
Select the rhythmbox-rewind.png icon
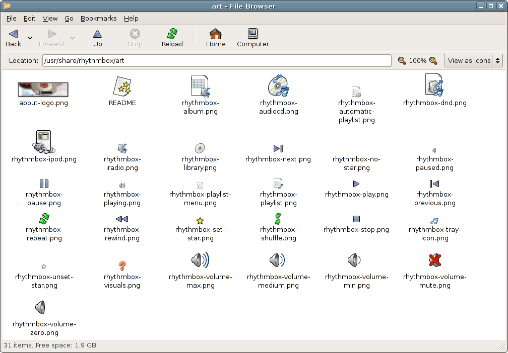pyautogui.click(x=122, y=219)
